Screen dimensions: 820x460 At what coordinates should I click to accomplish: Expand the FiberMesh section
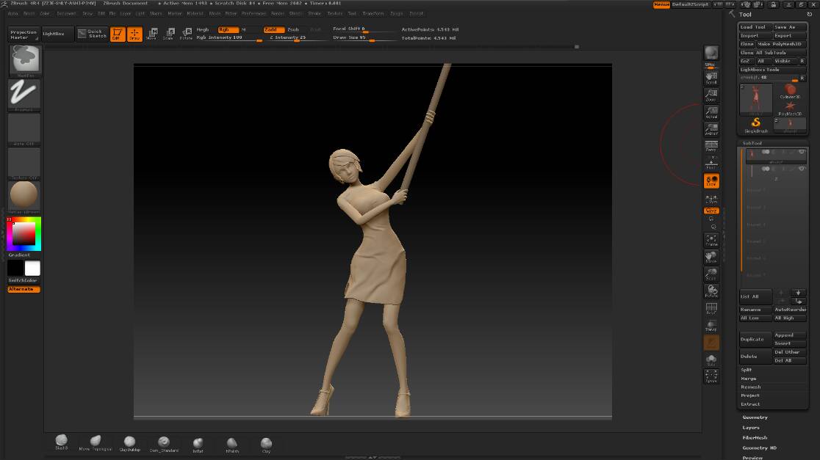click(x=755, y=438)
